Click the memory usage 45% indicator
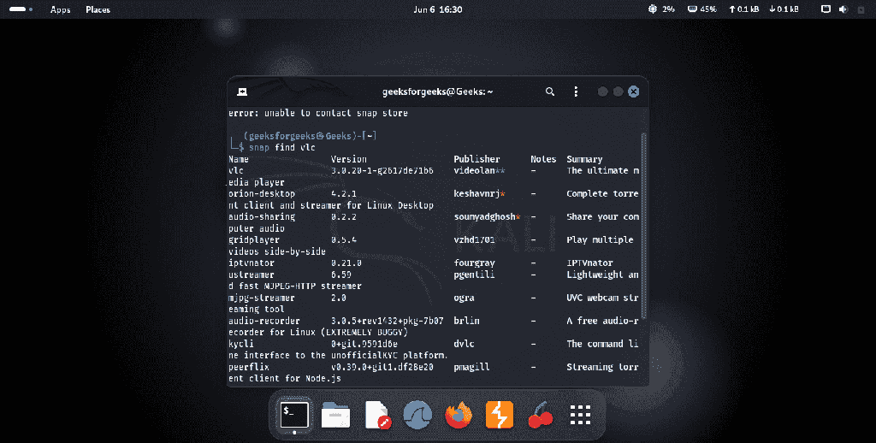The image size is (876, 443). click(x=701, y=9)
